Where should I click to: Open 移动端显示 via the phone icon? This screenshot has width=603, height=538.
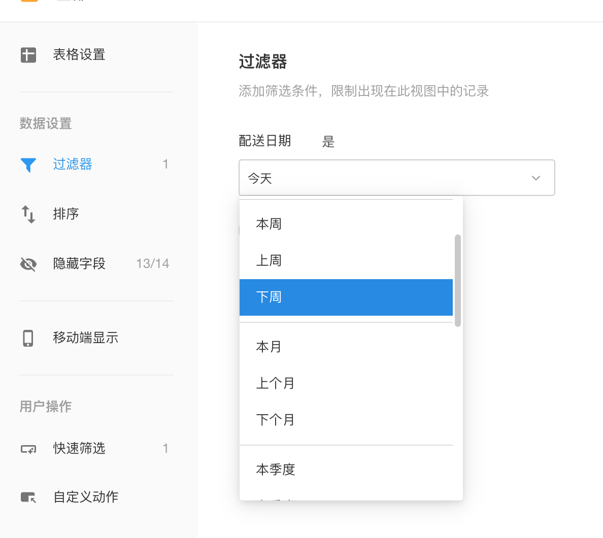28,338
